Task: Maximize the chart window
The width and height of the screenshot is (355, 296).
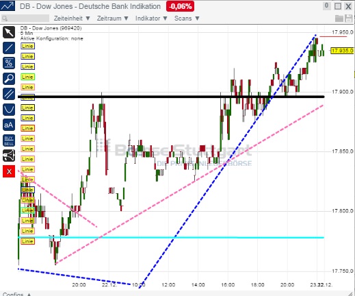Action: click(338, 6)
